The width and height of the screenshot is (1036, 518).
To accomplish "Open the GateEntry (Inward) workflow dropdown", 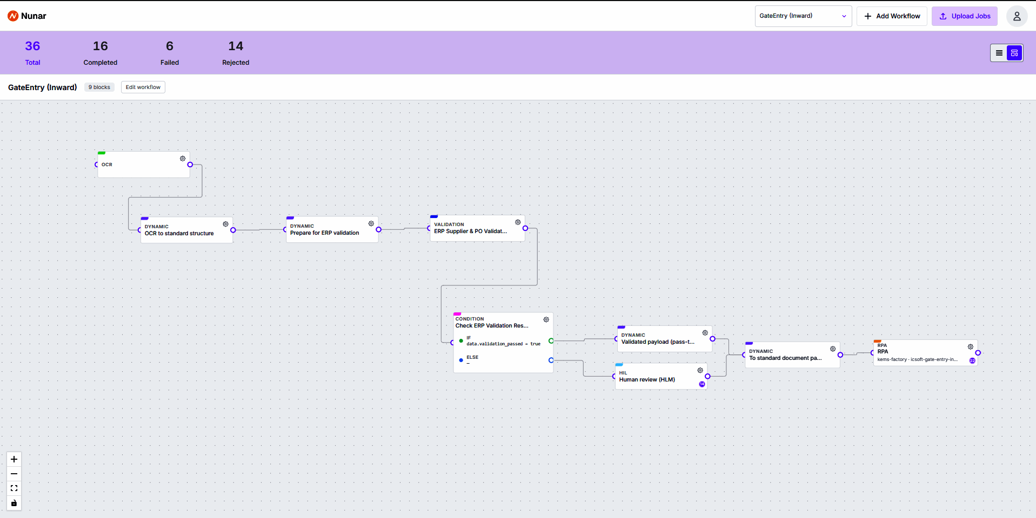I will pyautogui.click(x=803, y=16).
